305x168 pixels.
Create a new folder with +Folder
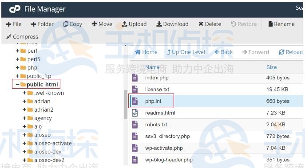42,24
